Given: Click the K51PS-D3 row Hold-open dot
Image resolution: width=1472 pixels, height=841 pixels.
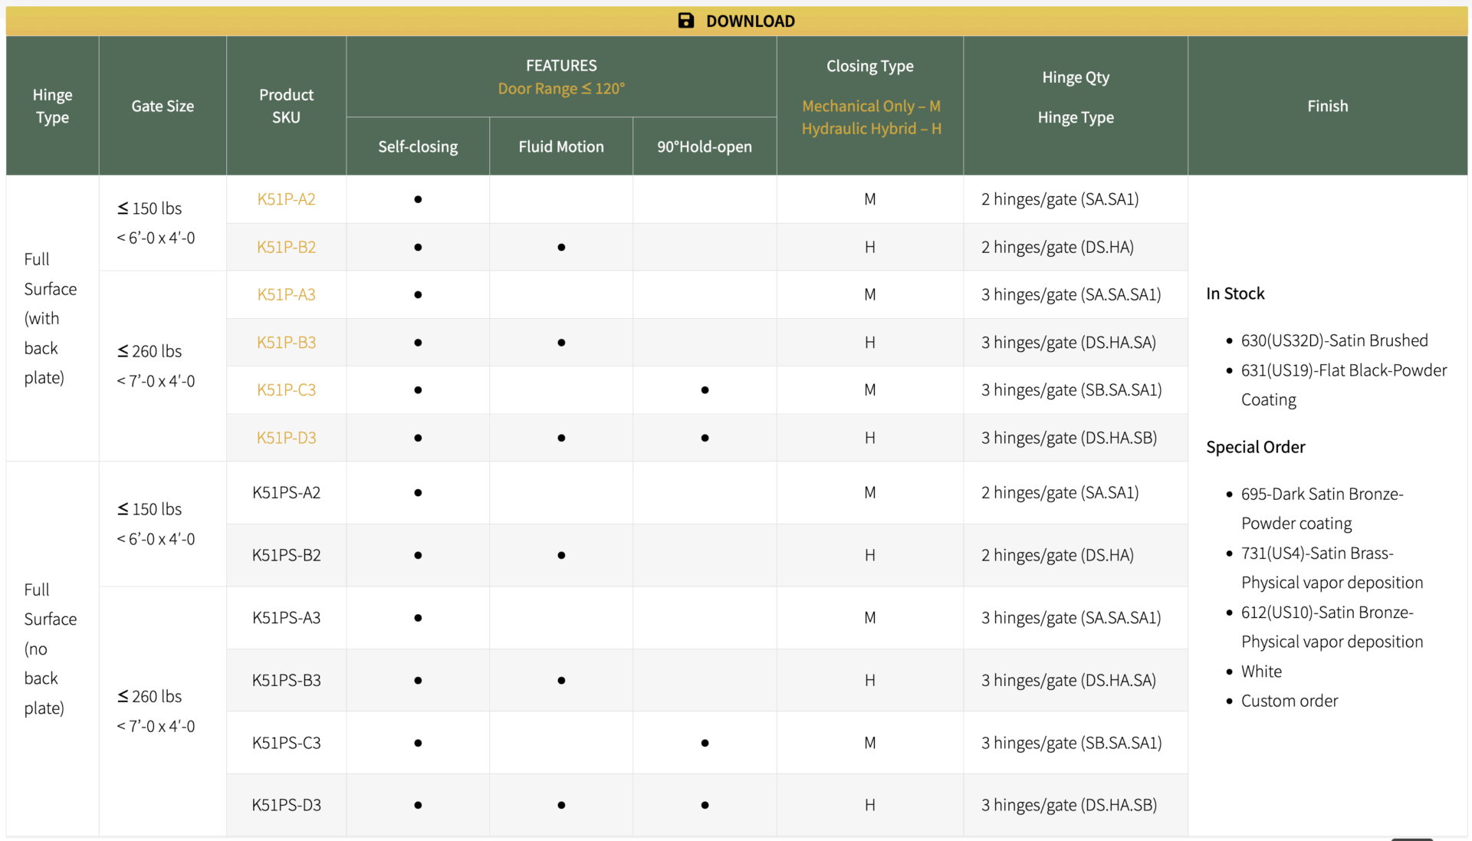Looking at the screenshot, I should 705,805.
